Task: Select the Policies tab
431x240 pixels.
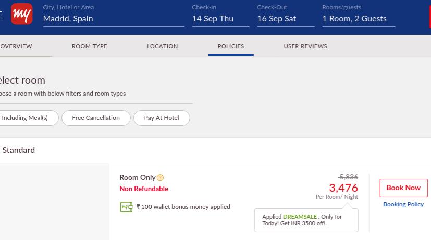Action: pyautogui.click(x=231, y=46)
